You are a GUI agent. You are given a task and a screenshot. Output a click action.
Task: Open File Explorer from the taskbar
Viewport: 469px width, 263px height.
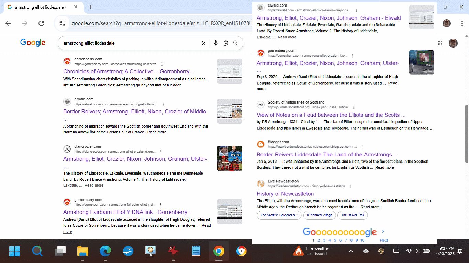click(x=83, y=251)
